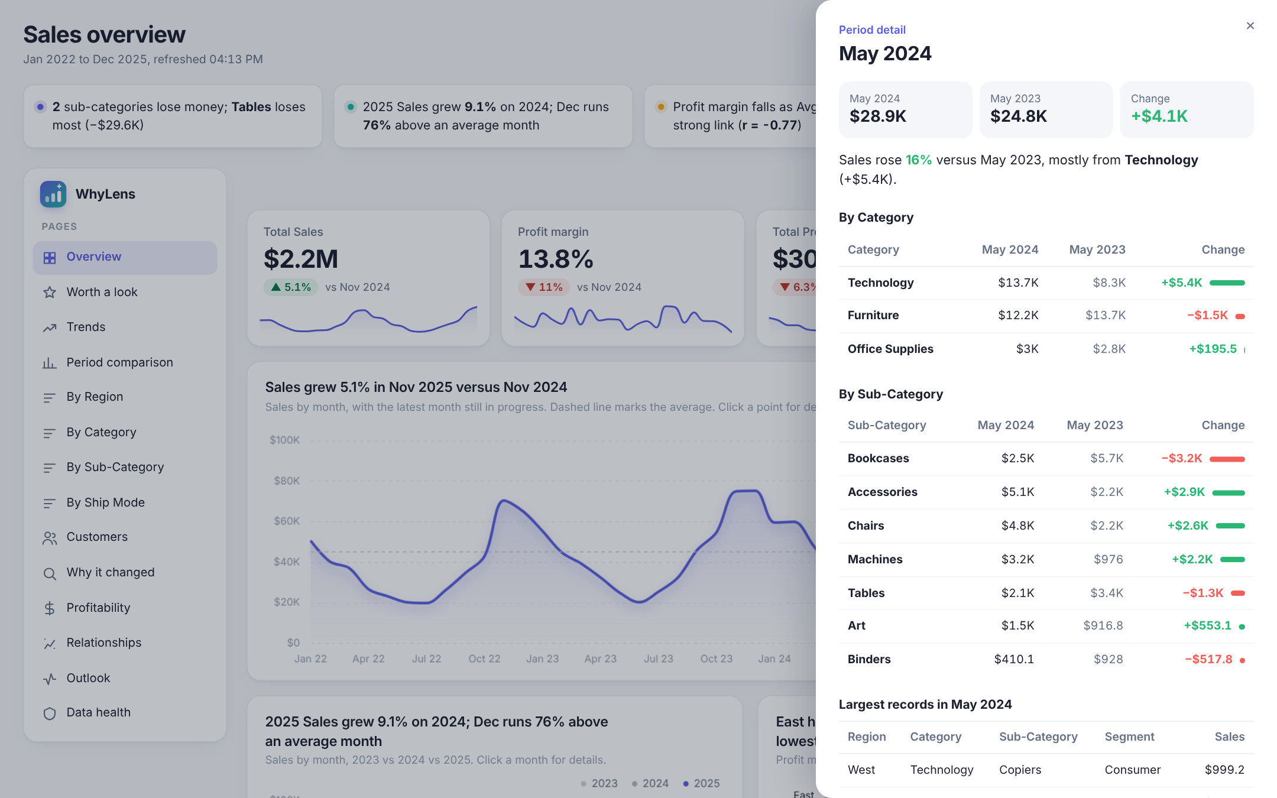This screenshot has width=1277, height=798.
Task: Click the icon next to By Region
Action: pyautogui.click(x=50, y=398)
